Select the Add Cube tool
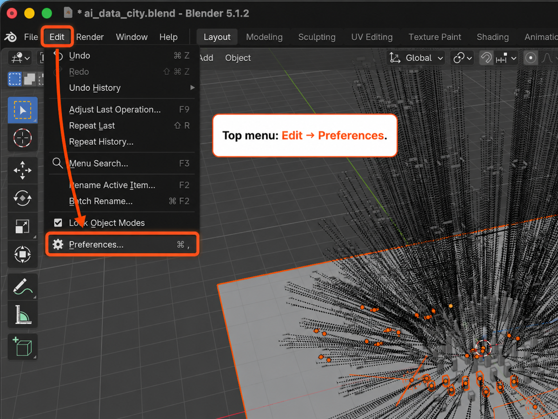Image resolution: width=558 pixels, height=419 pixels. [23, 347]
